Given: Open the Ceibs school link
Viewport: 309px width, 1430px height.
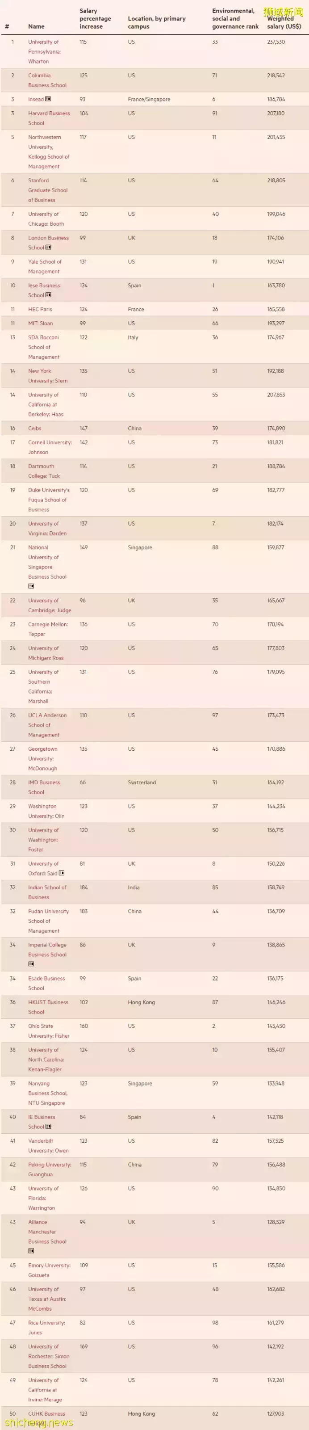Looking at the screenshot, I should coord(34,429).
